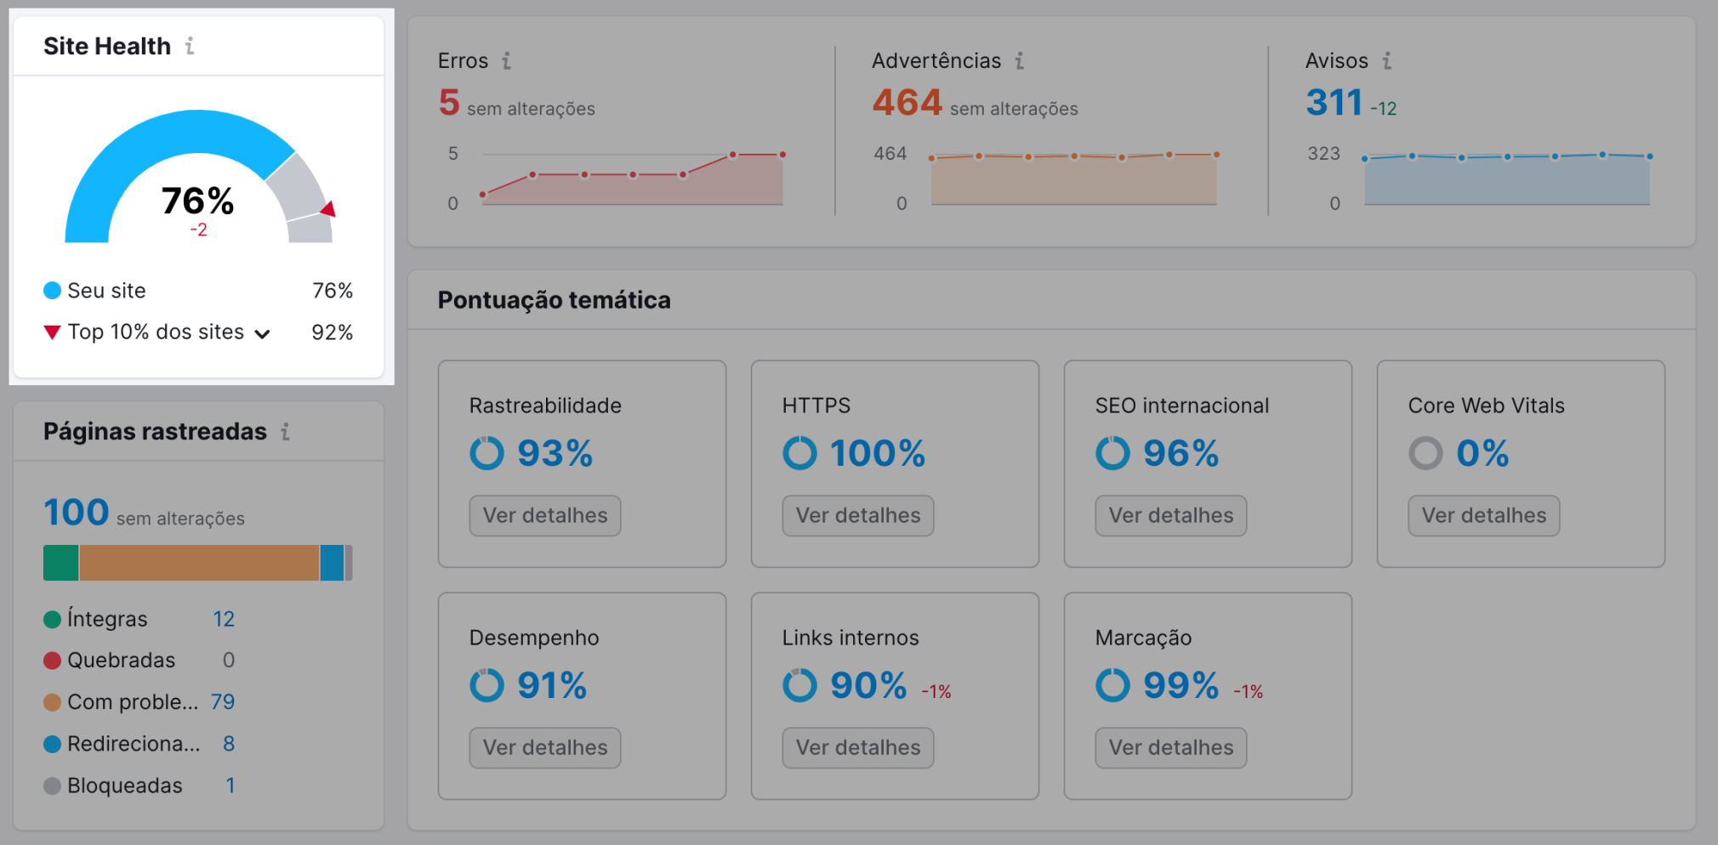Click the Core Web Vitals progress circle
This screenshot has width=1718, height=845.
1425,453
